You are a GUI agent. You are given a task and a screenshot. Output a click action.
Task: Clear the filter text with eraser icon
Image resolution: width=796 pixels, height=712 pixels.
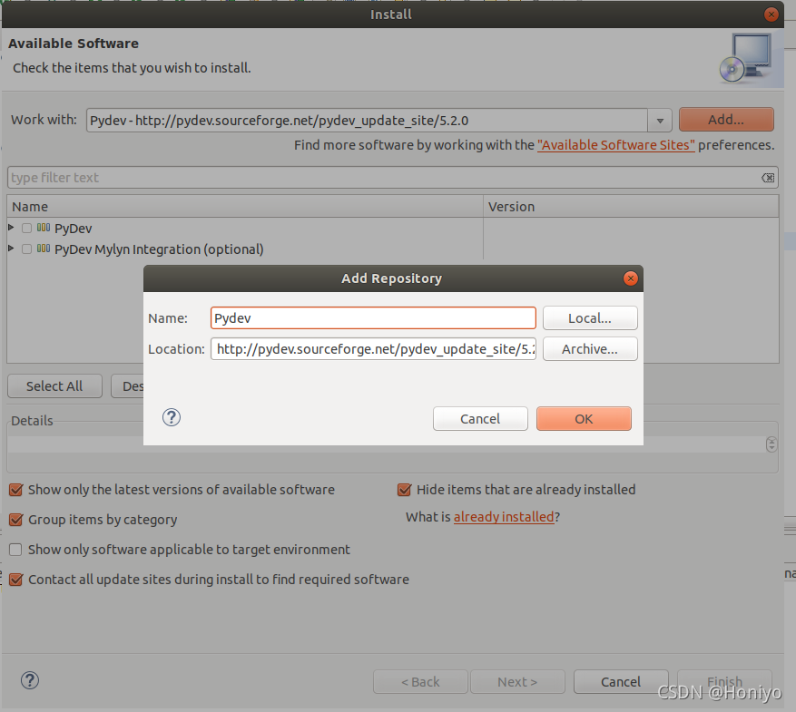(x=768, y=178)
